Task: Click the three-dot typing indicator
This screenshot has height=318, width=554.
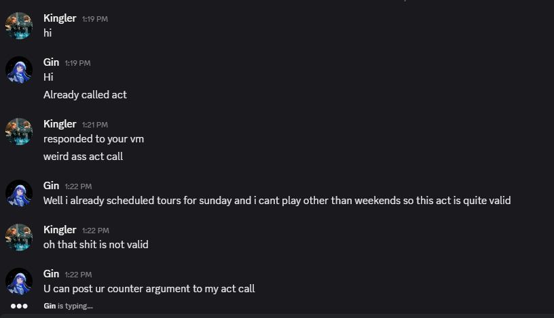Action: click(x=19, y=306)
